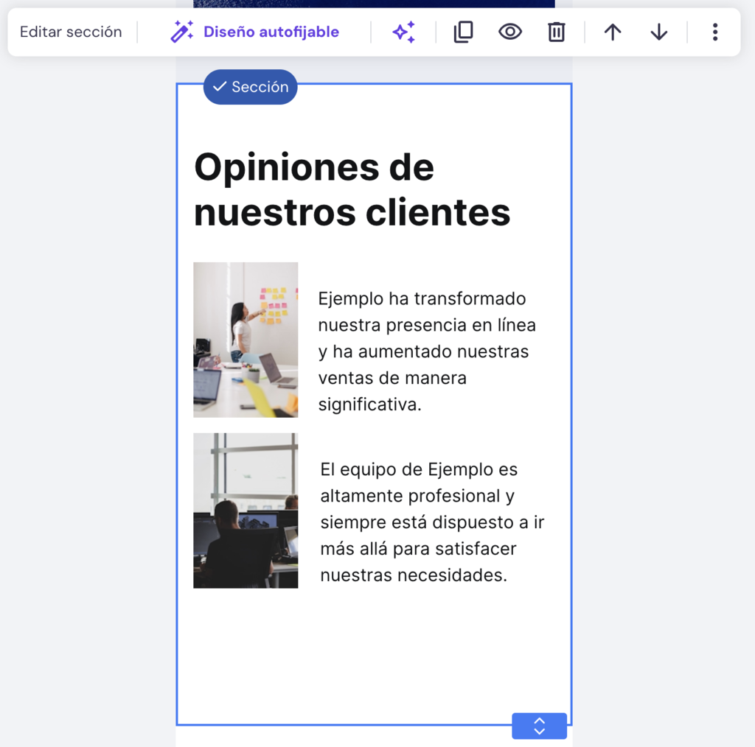Select the office workspace image

click(x=246, y=510)
